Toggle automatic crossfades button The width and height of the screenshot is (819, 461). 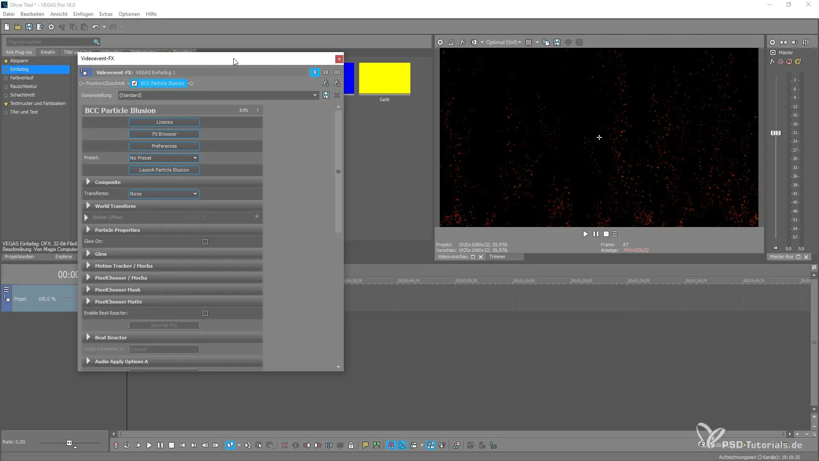(x=402, y=445)
